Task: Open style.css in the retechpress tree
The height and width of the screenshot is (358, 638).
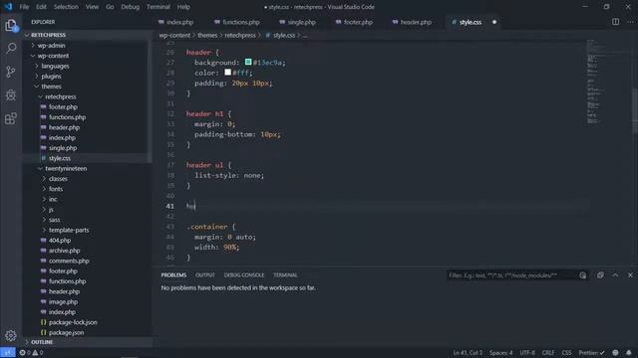Action: click(x=60, y=158)
